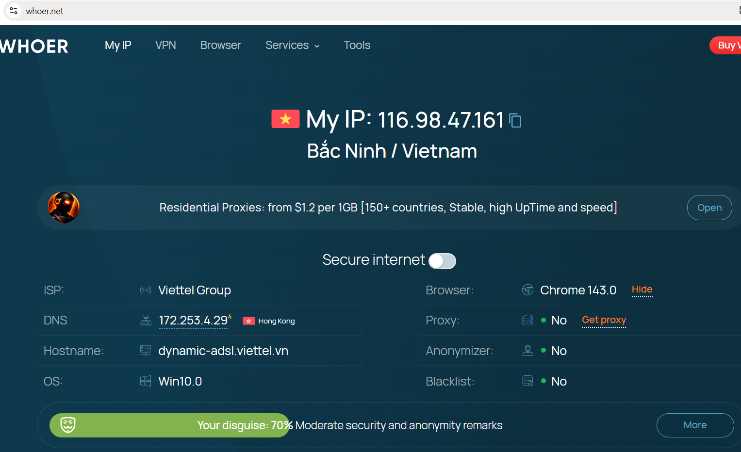The width and height of the screenshot is (741, 452).
Task: Click the Vietnam flag icon
Action: coord(285,119)
